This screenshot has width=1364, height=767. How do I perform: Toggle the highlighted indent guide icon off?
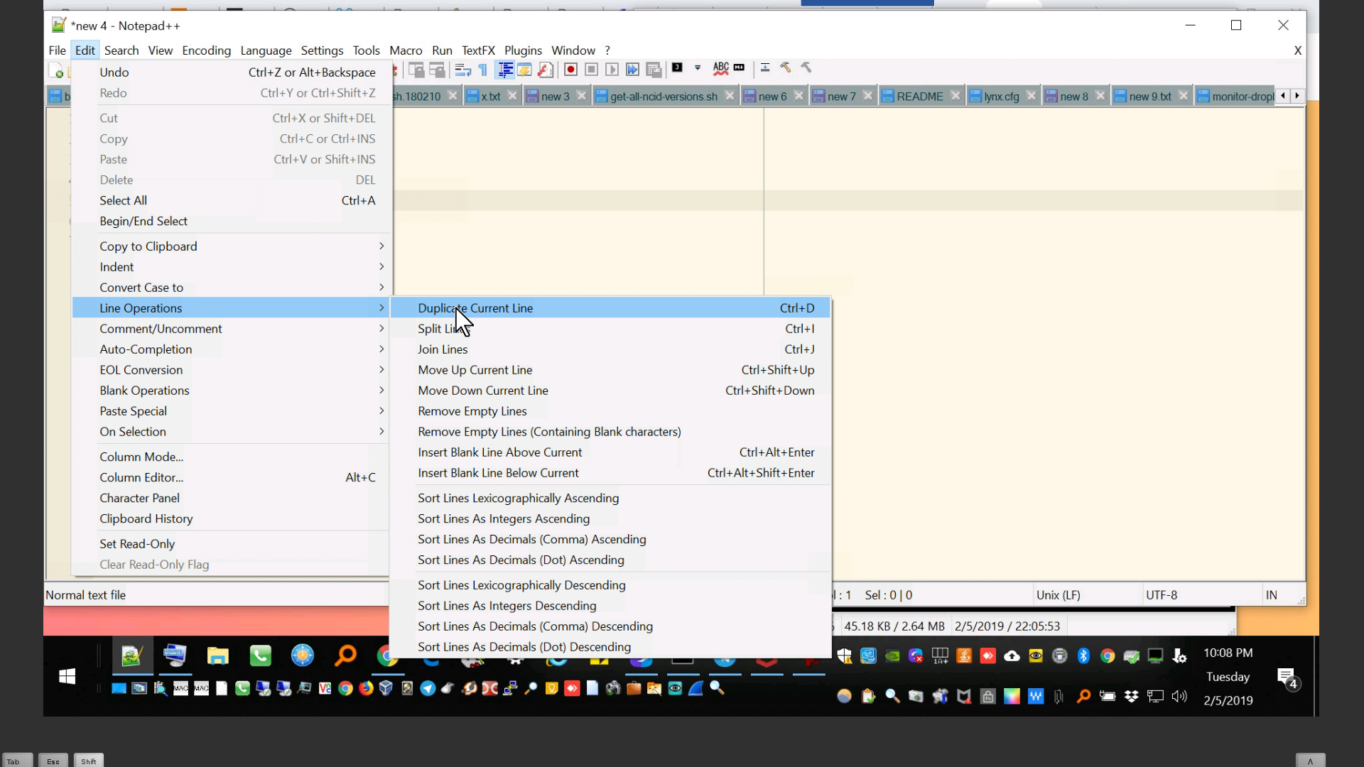pyautogui.click(x=506, y=69)
